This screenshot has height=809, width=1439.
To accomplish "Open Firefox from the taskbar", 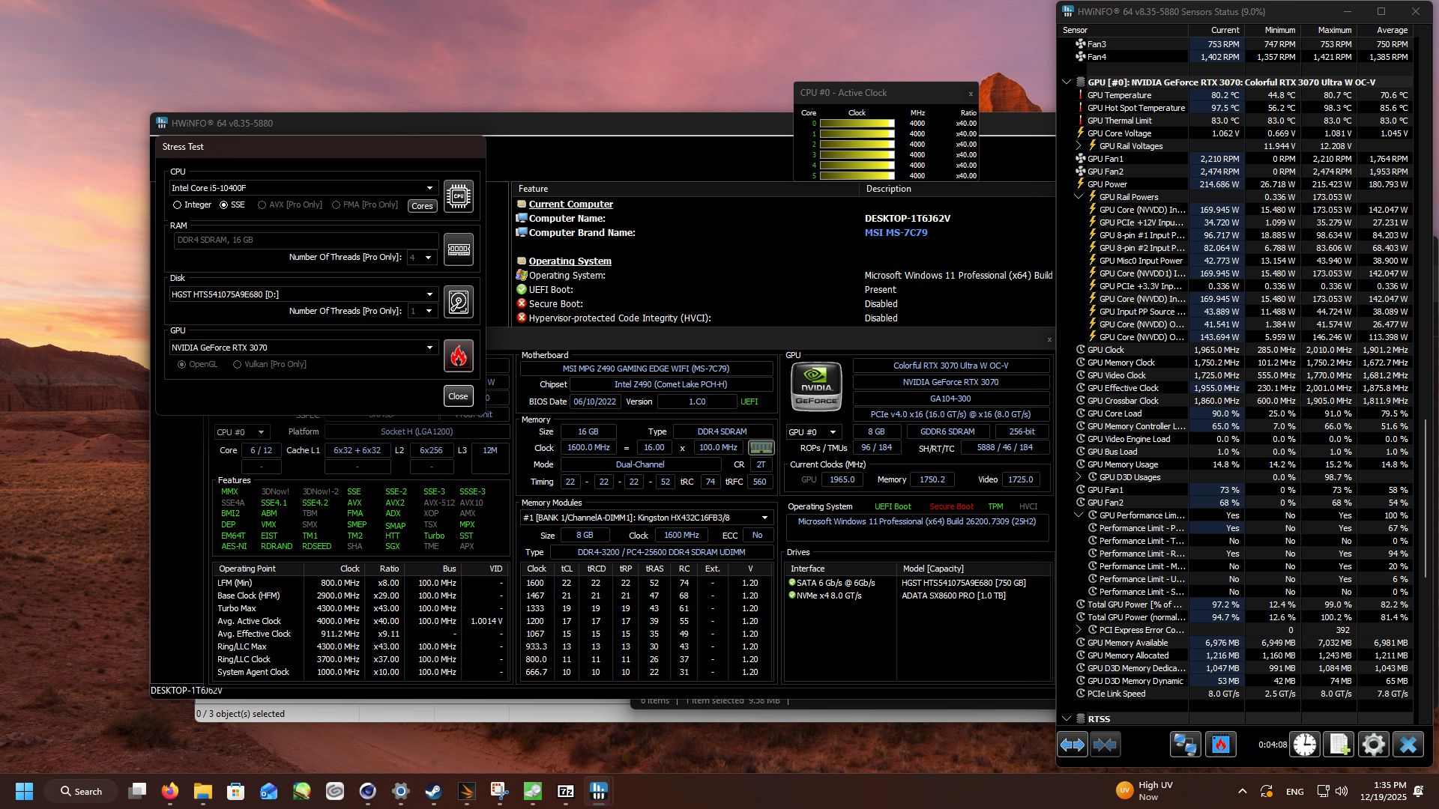I will (170, 791).
